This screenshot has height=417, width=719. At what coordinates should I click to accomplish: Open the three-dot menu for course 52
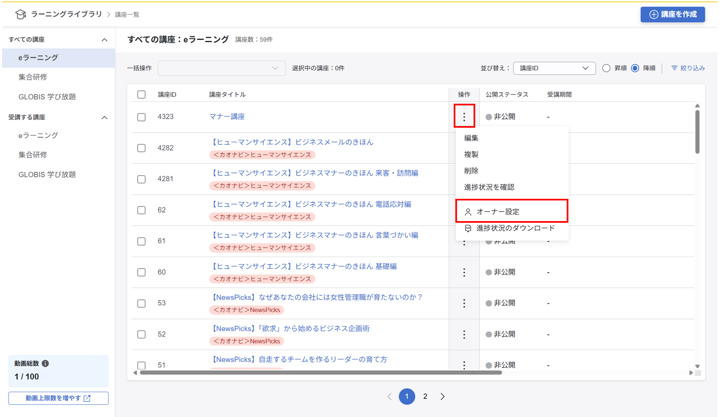pyautogui.click(x=464, y=334)
